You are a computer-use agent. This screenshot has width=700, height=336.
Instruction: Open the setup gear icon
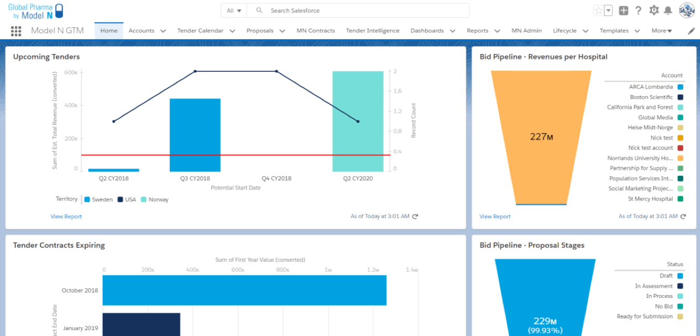654,11
